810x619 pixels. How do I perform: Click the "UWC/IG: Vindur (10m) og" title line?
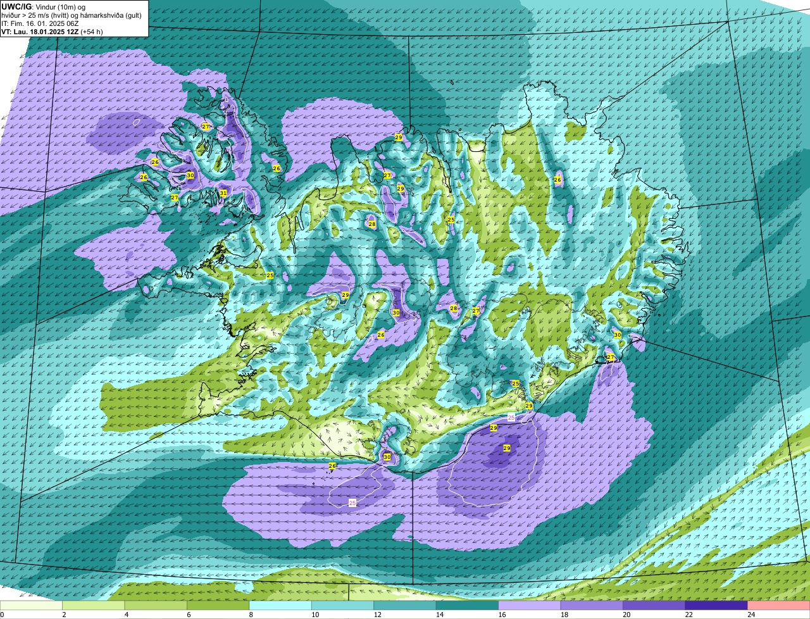42,6
